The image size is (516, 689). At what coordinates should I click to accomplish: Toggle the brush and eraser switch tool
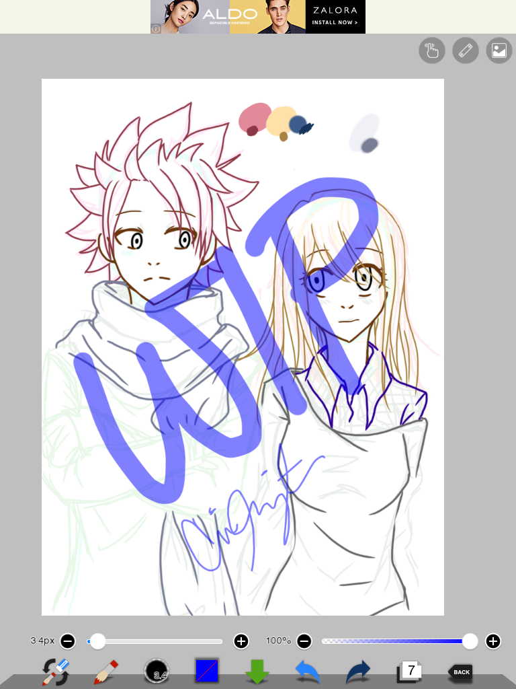click(x=56, y=672)
